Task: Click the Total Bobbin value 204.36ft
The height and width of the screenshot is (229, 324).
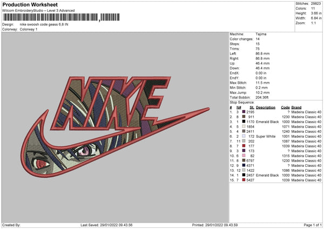Action: click(262, 97)
